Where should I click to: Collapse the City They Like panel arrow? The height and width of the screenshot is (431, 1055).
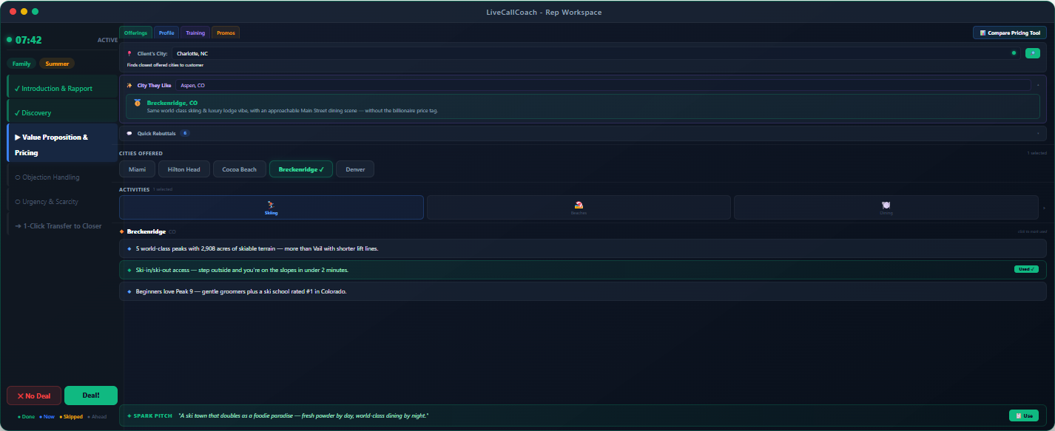pyautogui.click(x=1037, y=85)
